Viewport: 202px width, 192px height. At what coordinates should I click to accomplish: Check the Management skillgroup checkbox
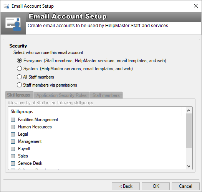(x=13, y=141)
